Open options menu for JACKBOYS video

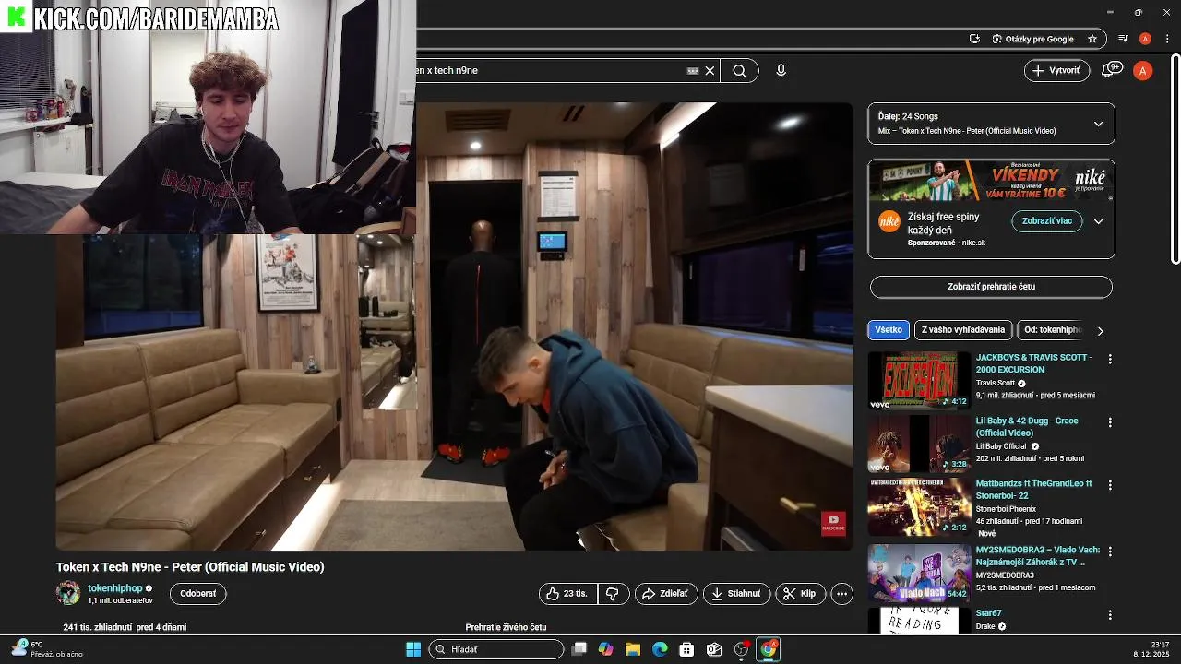point(1110,359)
